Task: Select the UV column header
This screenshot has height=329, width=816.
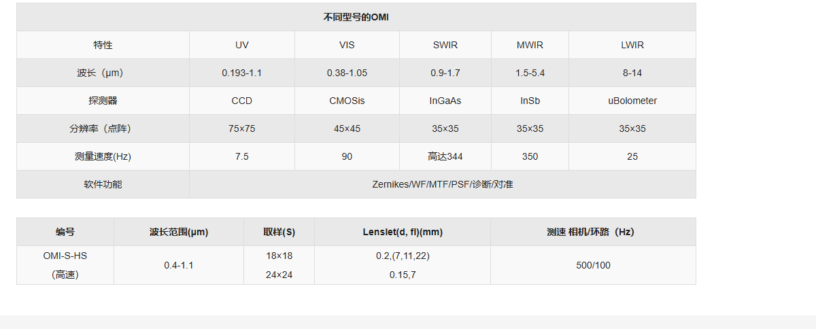Action: [241, 46]
